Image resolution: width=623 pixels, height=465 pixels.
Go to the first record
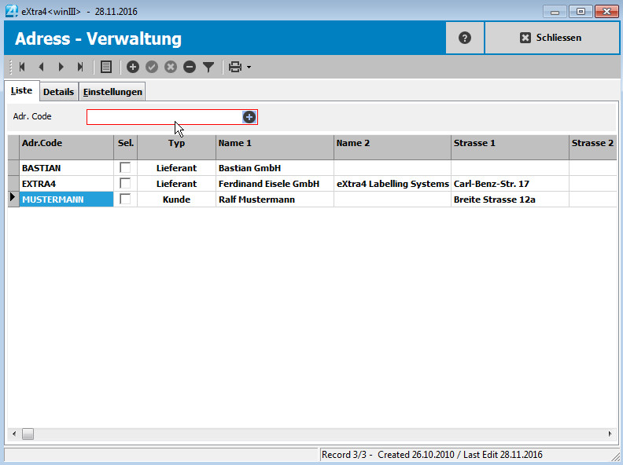click(22, 68)
